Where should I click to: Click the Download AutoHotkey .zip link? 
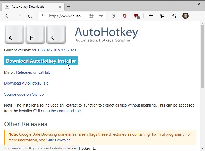pyautogui.click(x=26, y=83)
